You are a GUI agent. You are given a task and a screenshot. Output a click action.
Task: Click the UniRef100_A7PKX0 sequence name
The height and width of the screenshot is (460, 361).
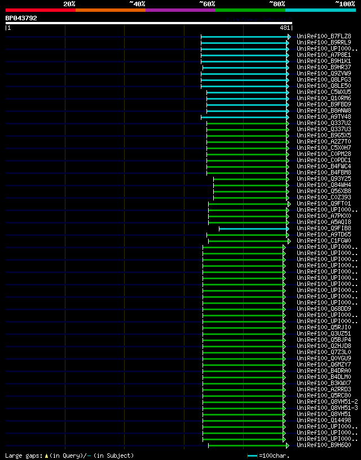point(324,216)
